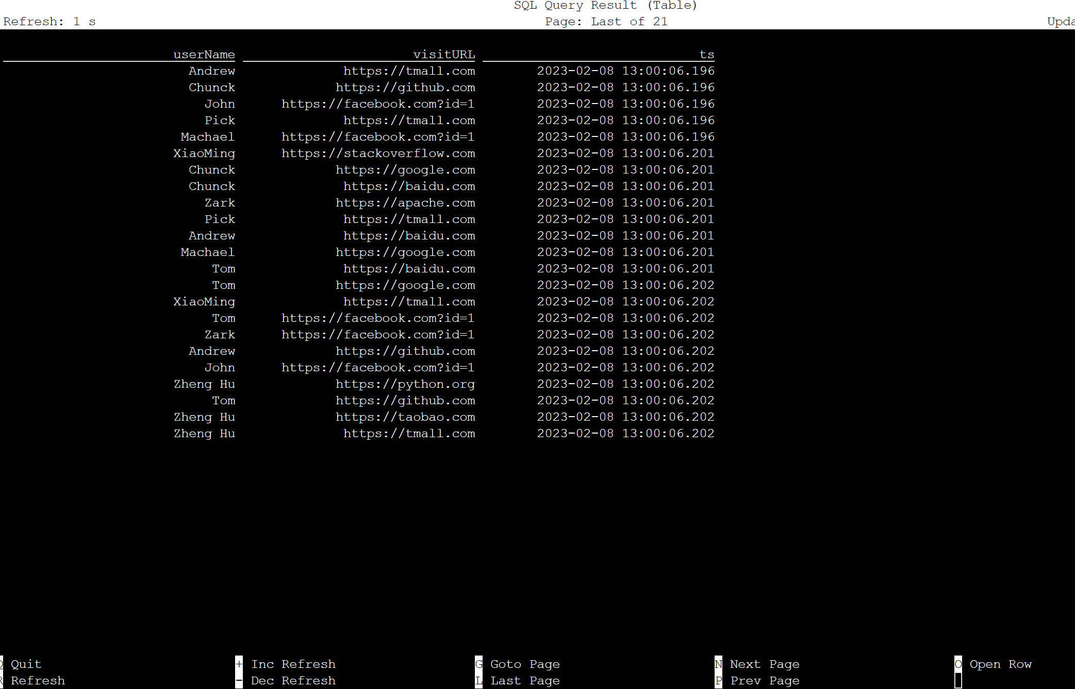Open Row detail for Zheng Hu
This screenshot has height=689, width=1075.
pyautogui.click(x=204, y=384)
